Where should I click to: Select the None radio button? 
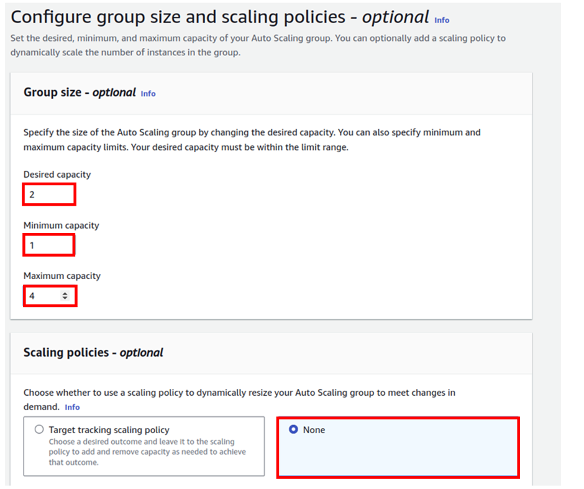click(x=293, y=429)
